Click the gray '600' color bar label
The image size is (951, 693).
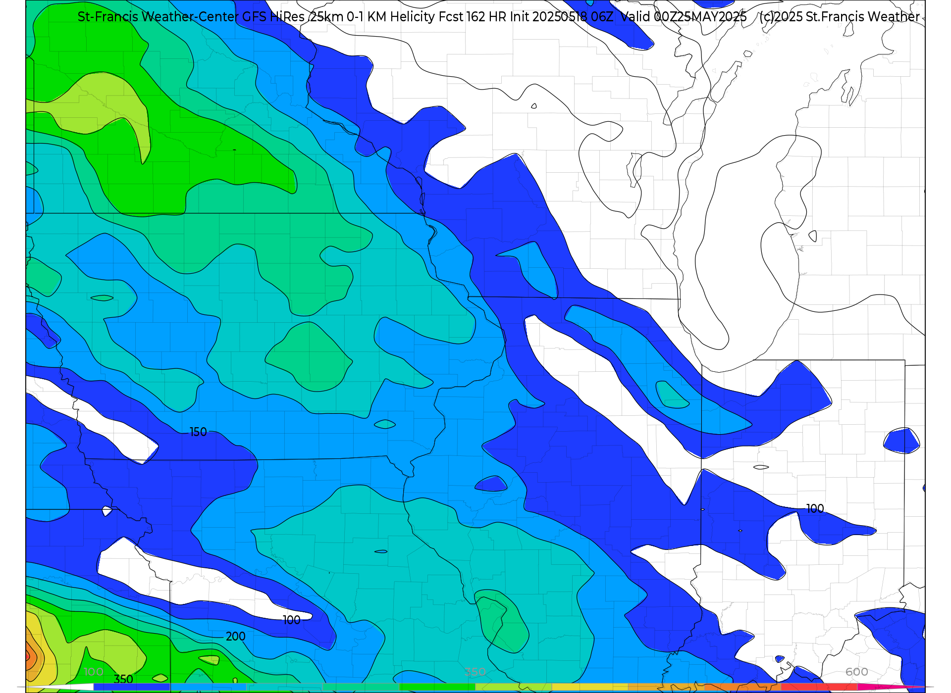click(856, 672)
